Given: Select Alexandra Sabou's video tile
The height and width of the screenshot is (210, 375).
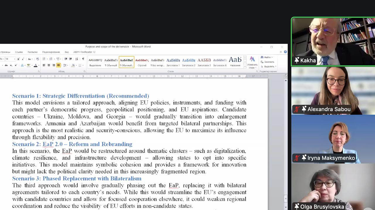Looking at the screenshot, I should pos(333,90).
